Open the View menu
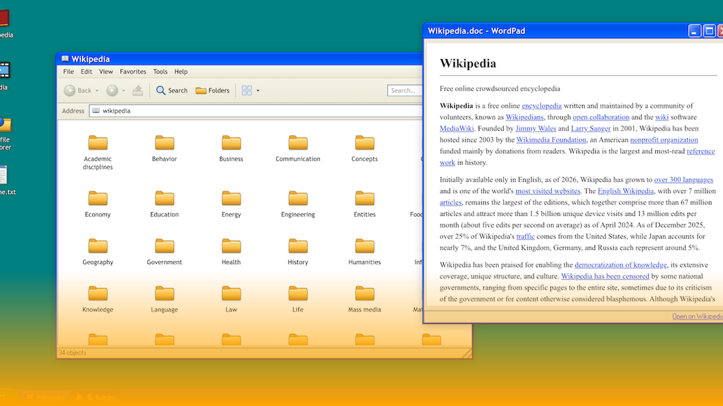The width and height of the screenshot is (723, 406). coord(106,72)
